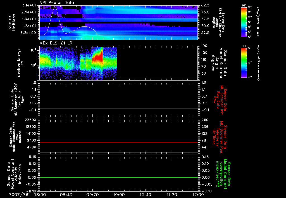
Task: Click the '08:40' time tick label
Action: tap(66, 195)
